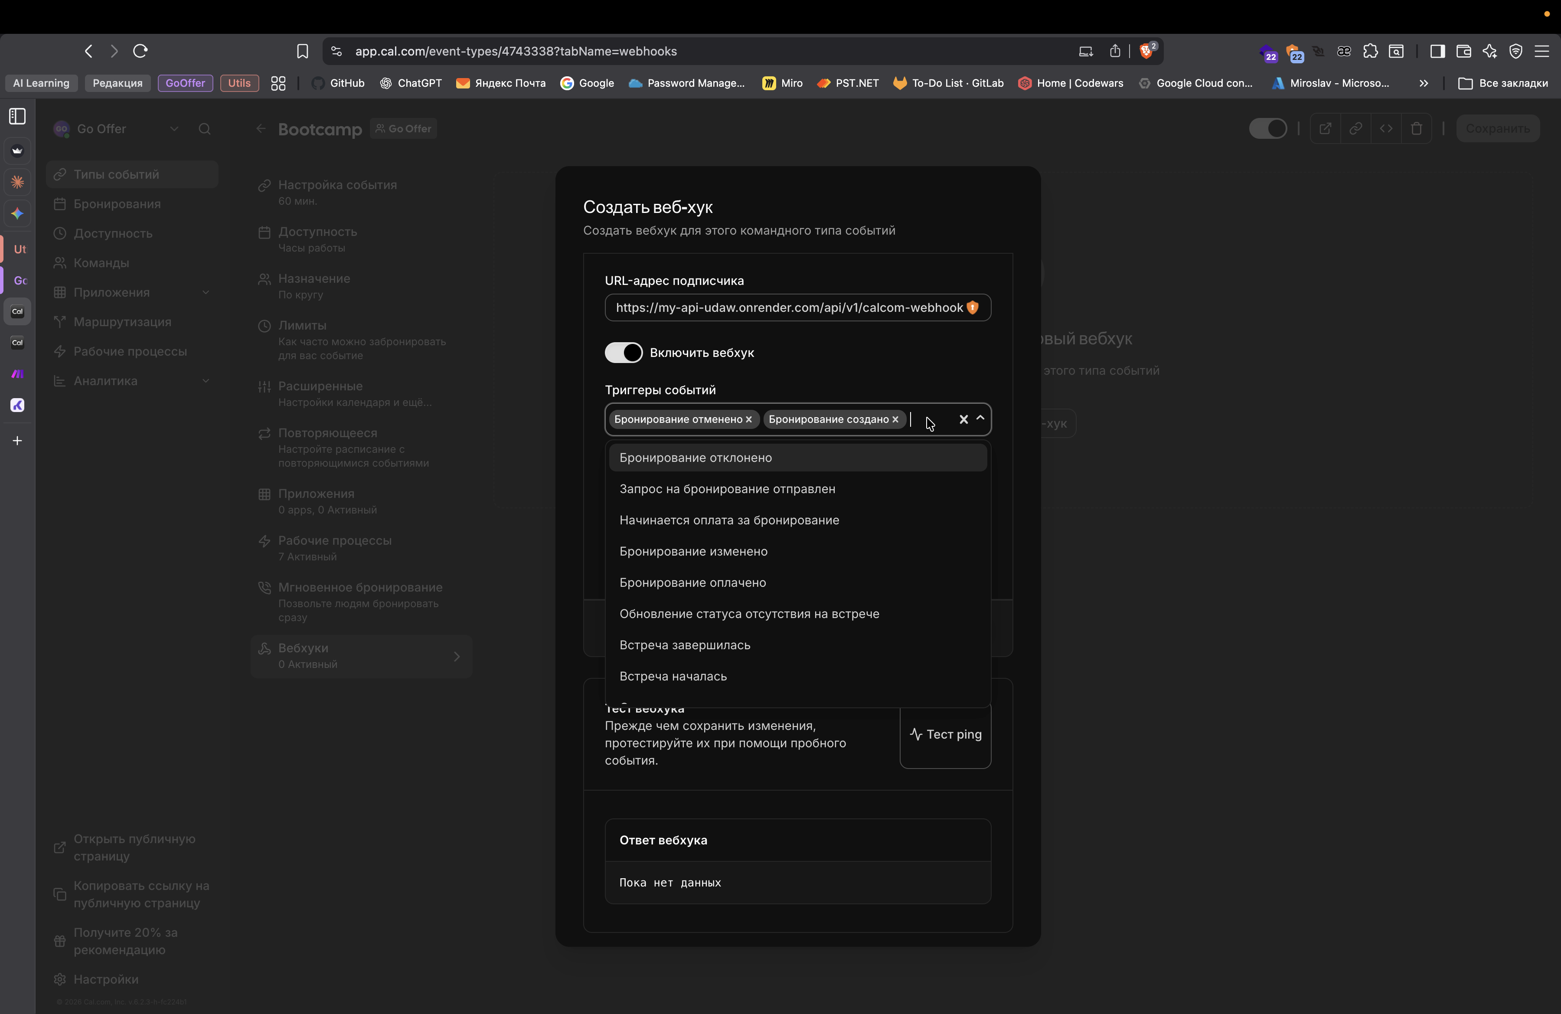
Task: Open the GitHub bookmark
Action: coord(339,83)
